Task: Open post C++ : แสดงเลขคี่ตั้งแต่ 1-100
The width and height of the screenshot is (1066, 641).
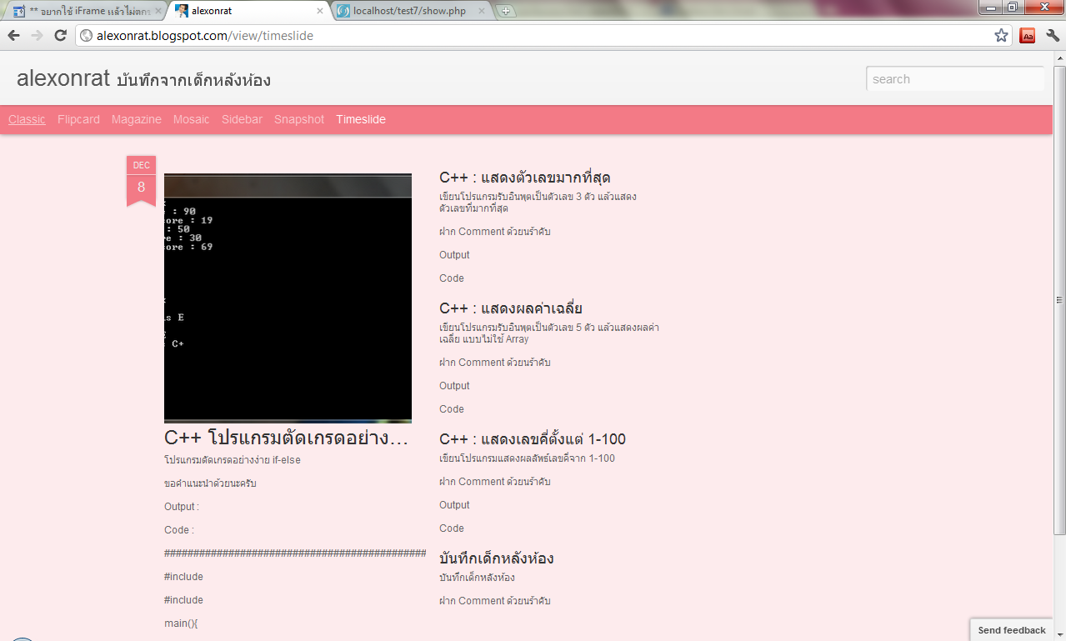Action: click(x=533, y=439)
